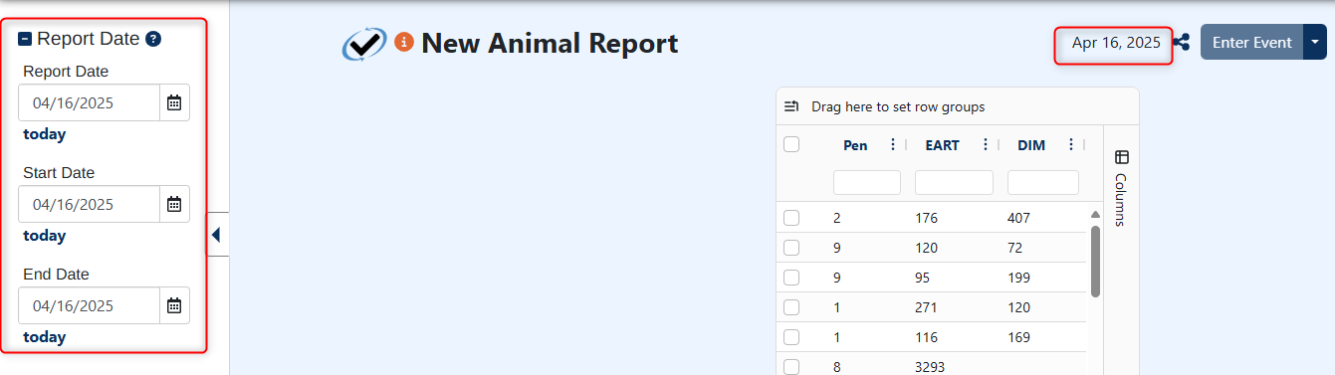Open Start Date calendar picker icon

coord(174,204)
